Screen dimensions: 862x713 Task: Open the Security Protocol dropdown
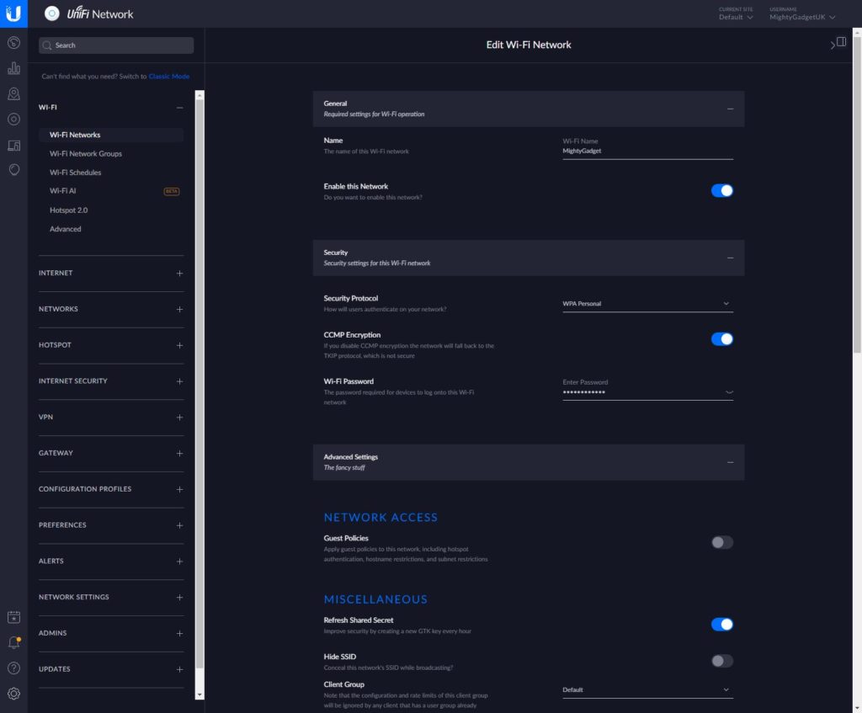tap(647, 304)
